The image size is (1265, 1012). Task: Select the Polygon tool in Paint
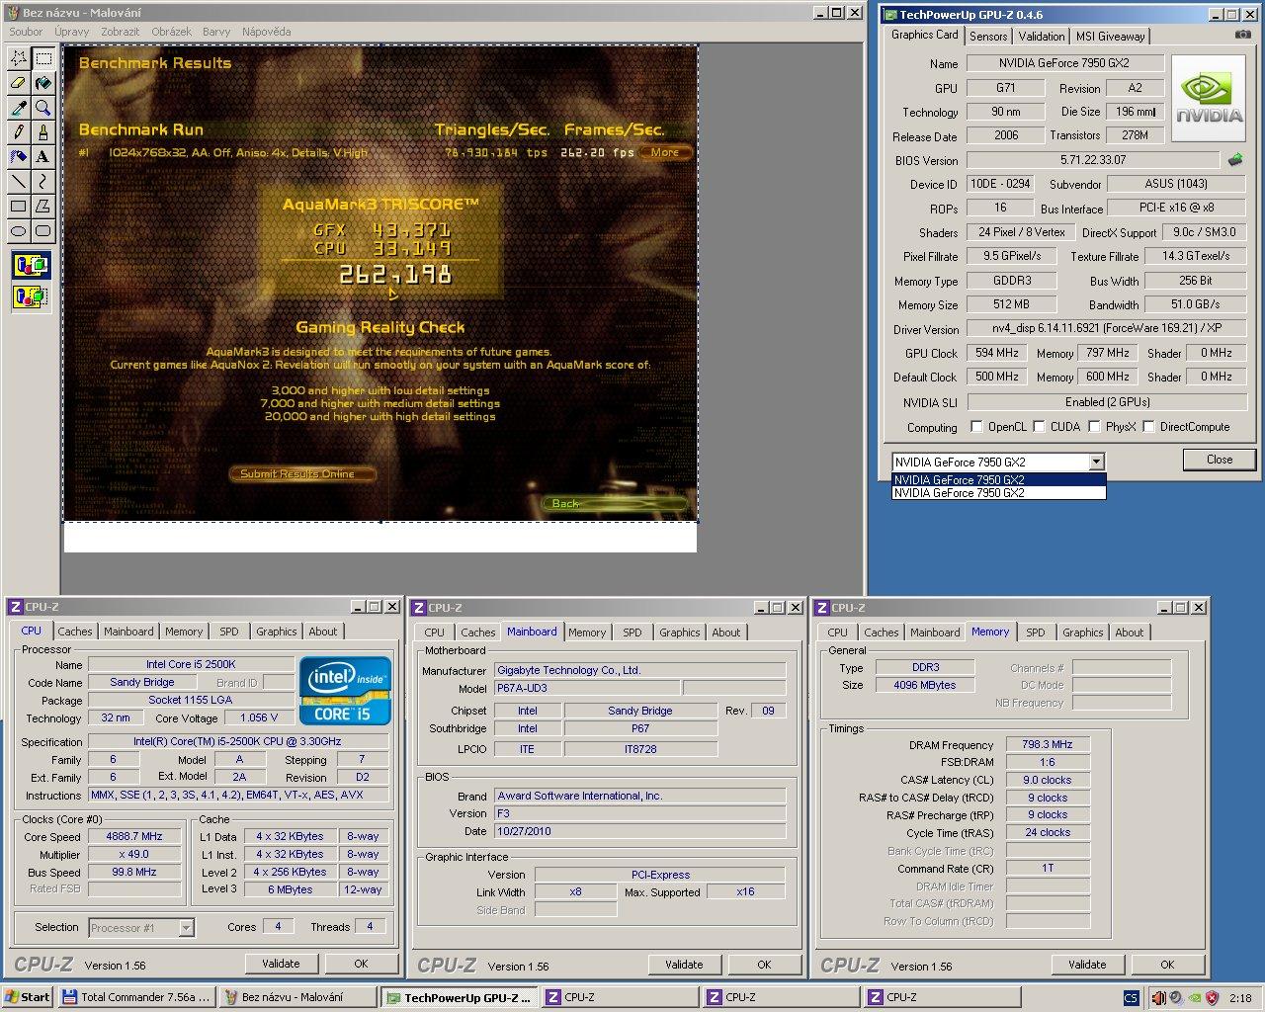[x=43, y=207]
